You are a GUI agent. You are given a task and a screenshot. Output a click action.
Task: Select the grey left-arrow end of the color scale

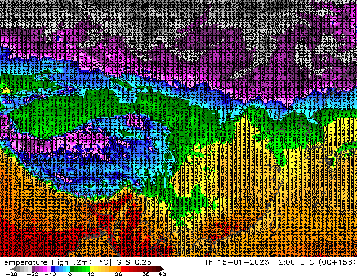13,269
